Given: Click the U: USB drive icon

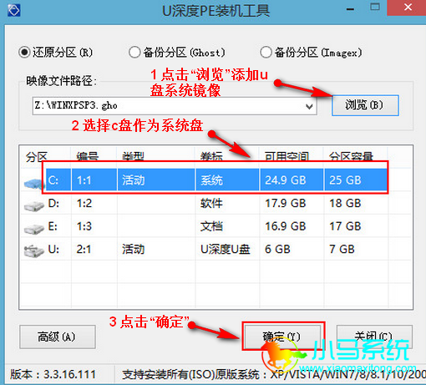Looking at the screenshot, I should (x=34, y=251).
